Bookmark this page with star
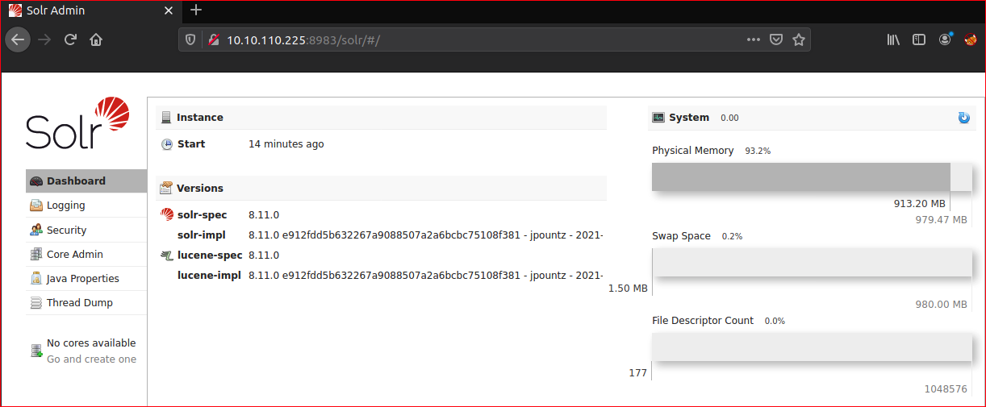The image size is (986, 407). coord(799,39)
